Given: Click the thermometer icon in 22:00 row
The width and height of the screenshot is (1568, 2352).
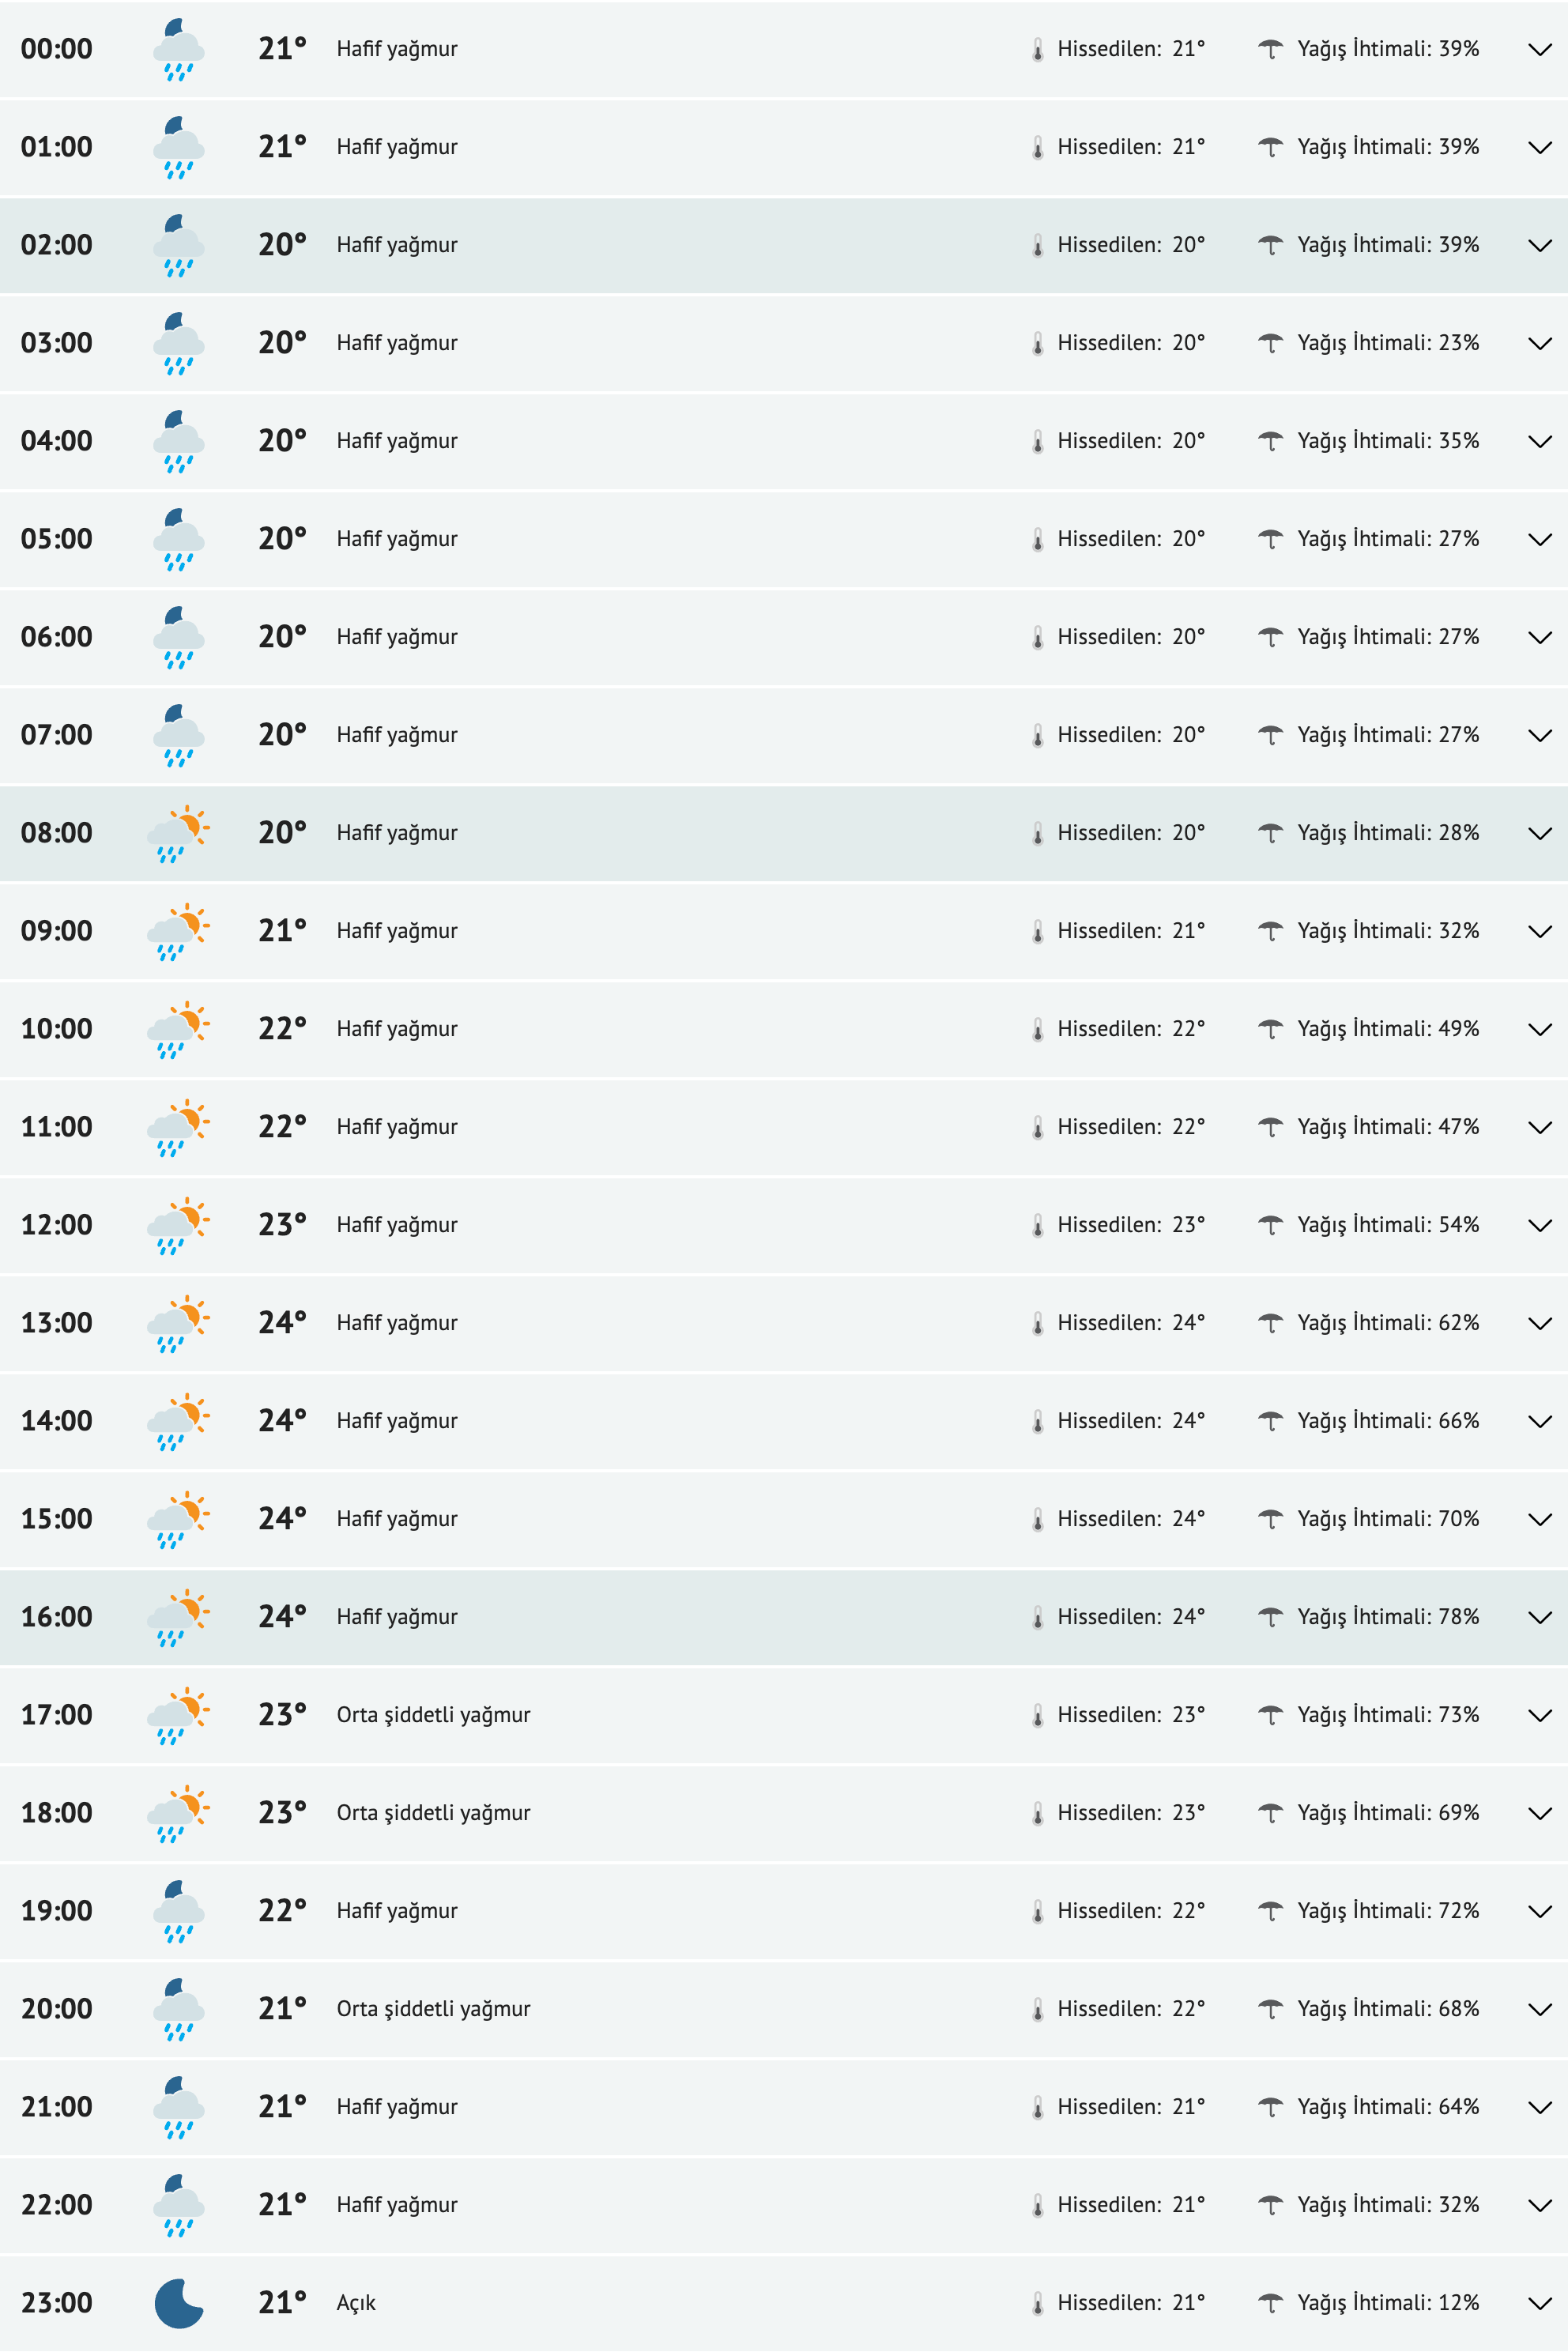Looking at the screenshot, I should [x=1038, y=2205].
